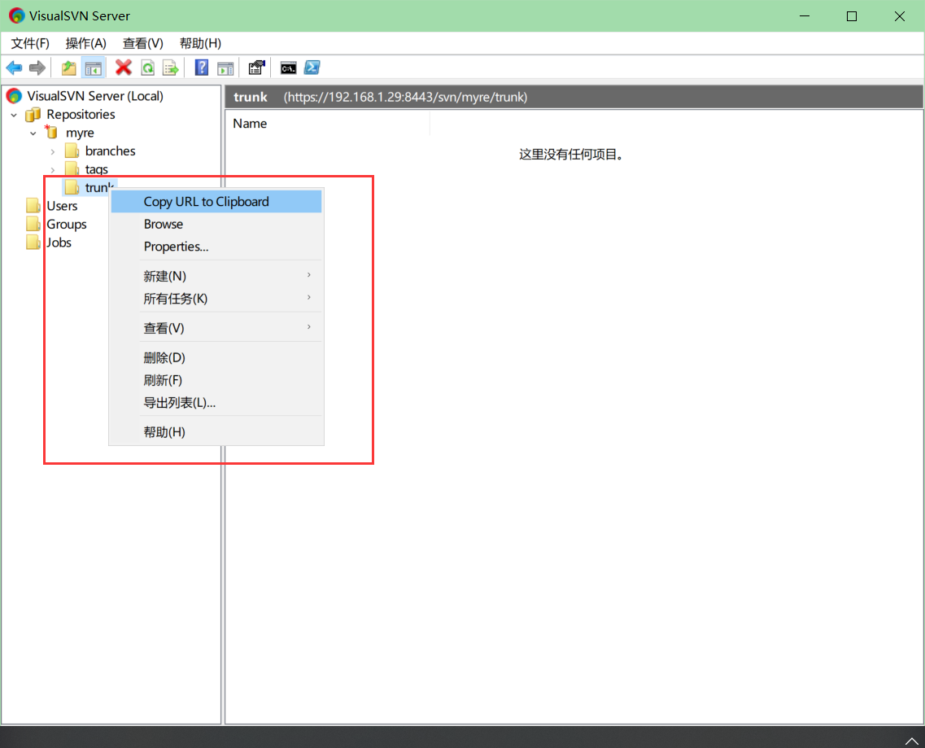Expand the 新建(N) submenu
Screen dimensions: 925x748
coord(216,276)
